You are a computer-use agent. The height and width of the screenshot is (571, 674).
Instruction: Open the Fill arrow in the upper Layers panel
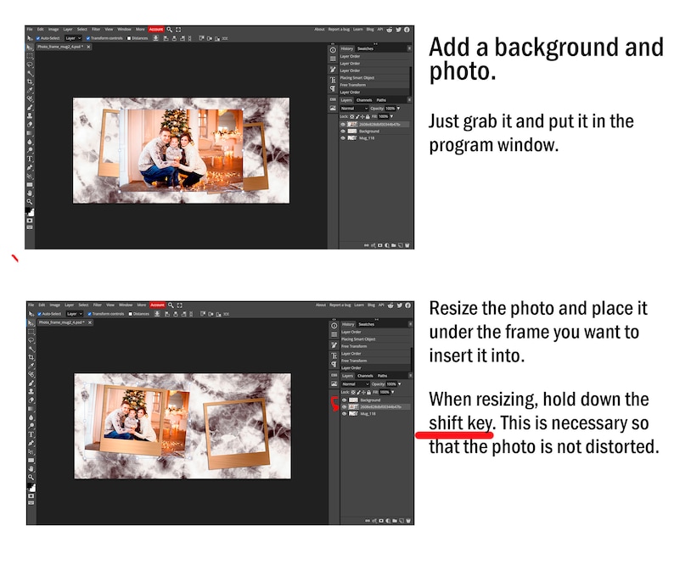coord(391,116)
